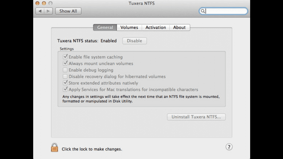Open the Activation tab
The width and height of the screenshot is (283, 159).
click(x=155, y=28)
